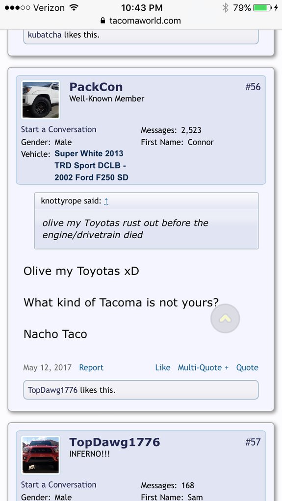Quote PackCon's Nacho Taco post
Image resolution: width=282 pixels, height=501 pixels.
pos(247,368)
